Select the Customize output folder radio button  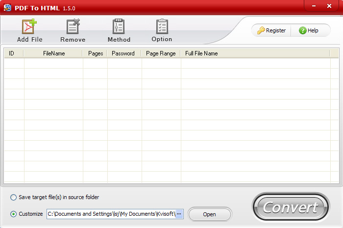coord(13,214)
